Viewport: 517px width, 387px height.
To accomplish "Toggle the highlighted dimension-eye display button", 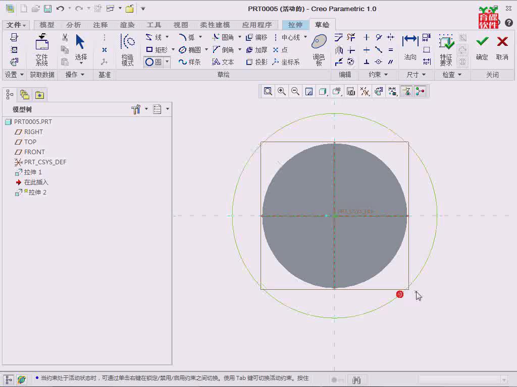I will click(x=407, y=92).
